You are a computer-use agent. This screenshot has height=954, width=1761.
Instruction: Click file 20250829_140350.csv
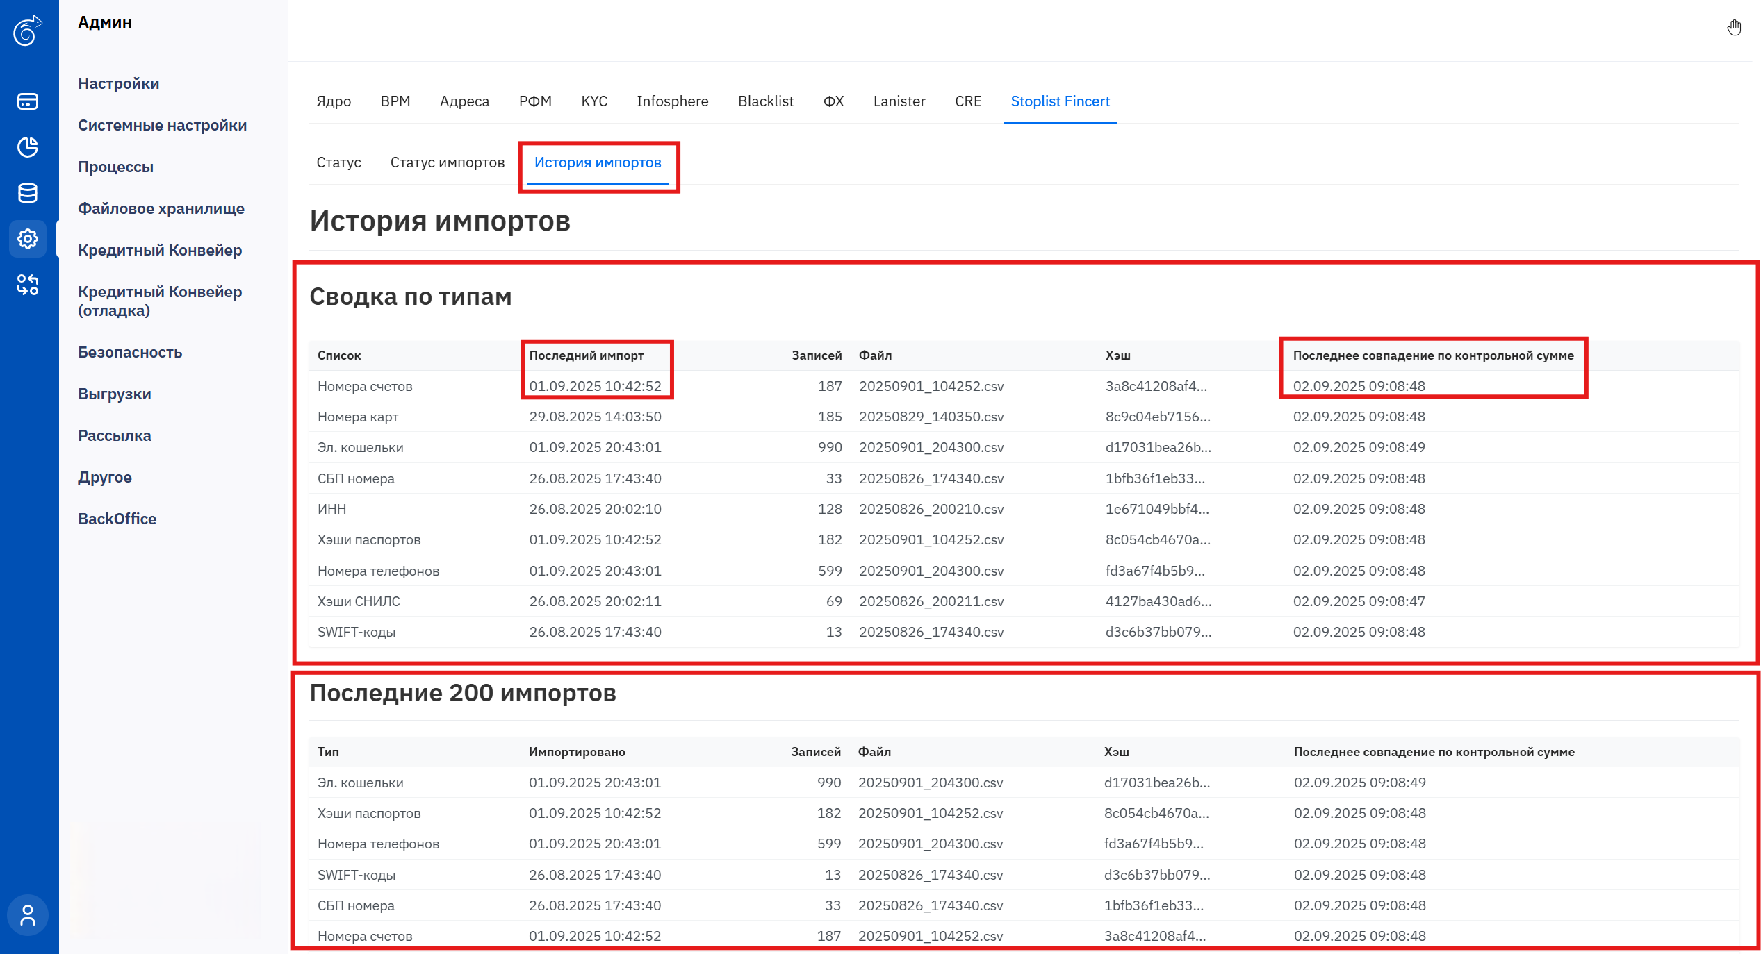coord(931,417)
